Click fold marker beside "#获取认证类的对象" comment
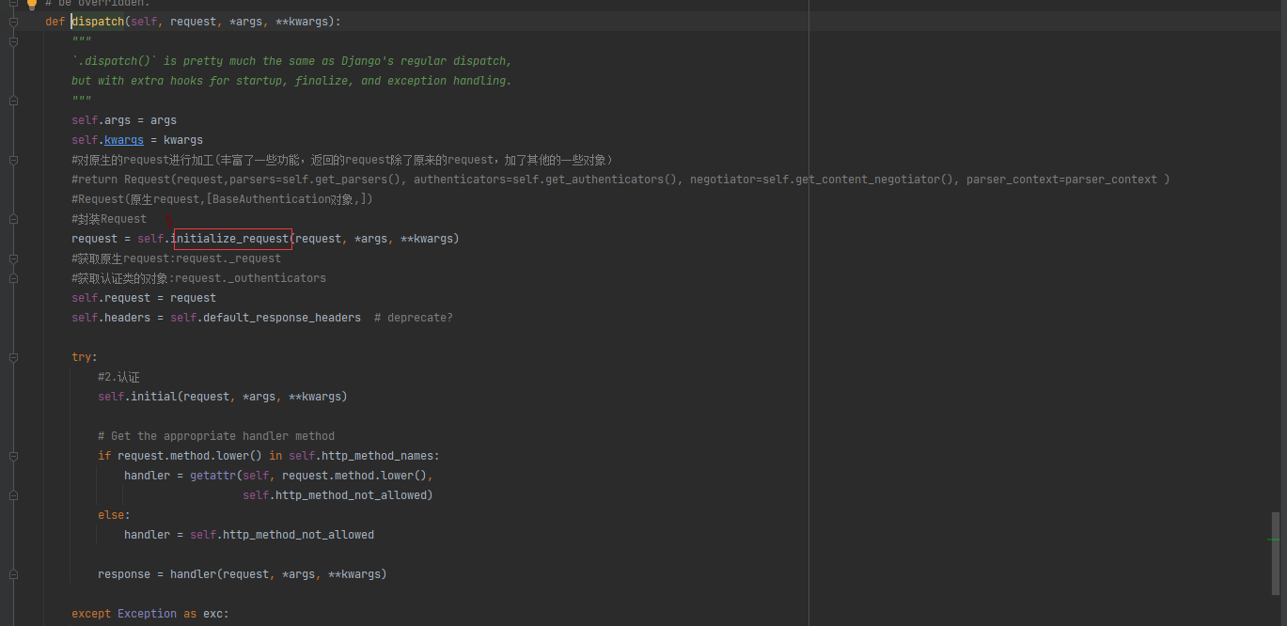 coord(14,278)
